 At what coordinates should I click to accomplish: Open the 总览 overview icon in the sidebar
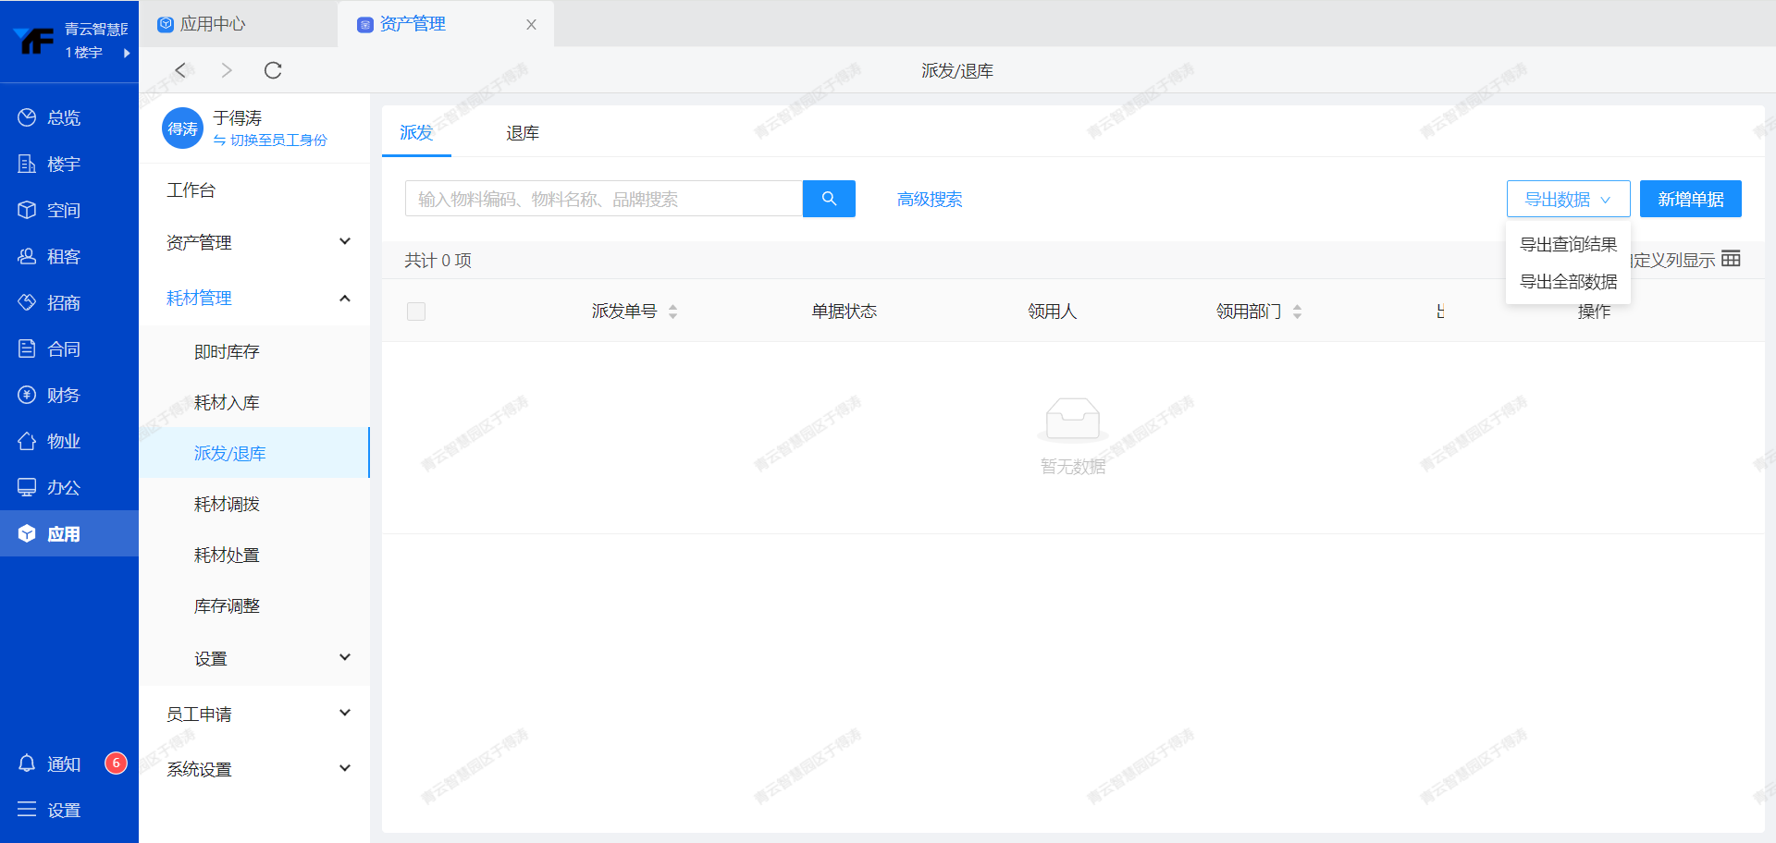coord(28,117)
